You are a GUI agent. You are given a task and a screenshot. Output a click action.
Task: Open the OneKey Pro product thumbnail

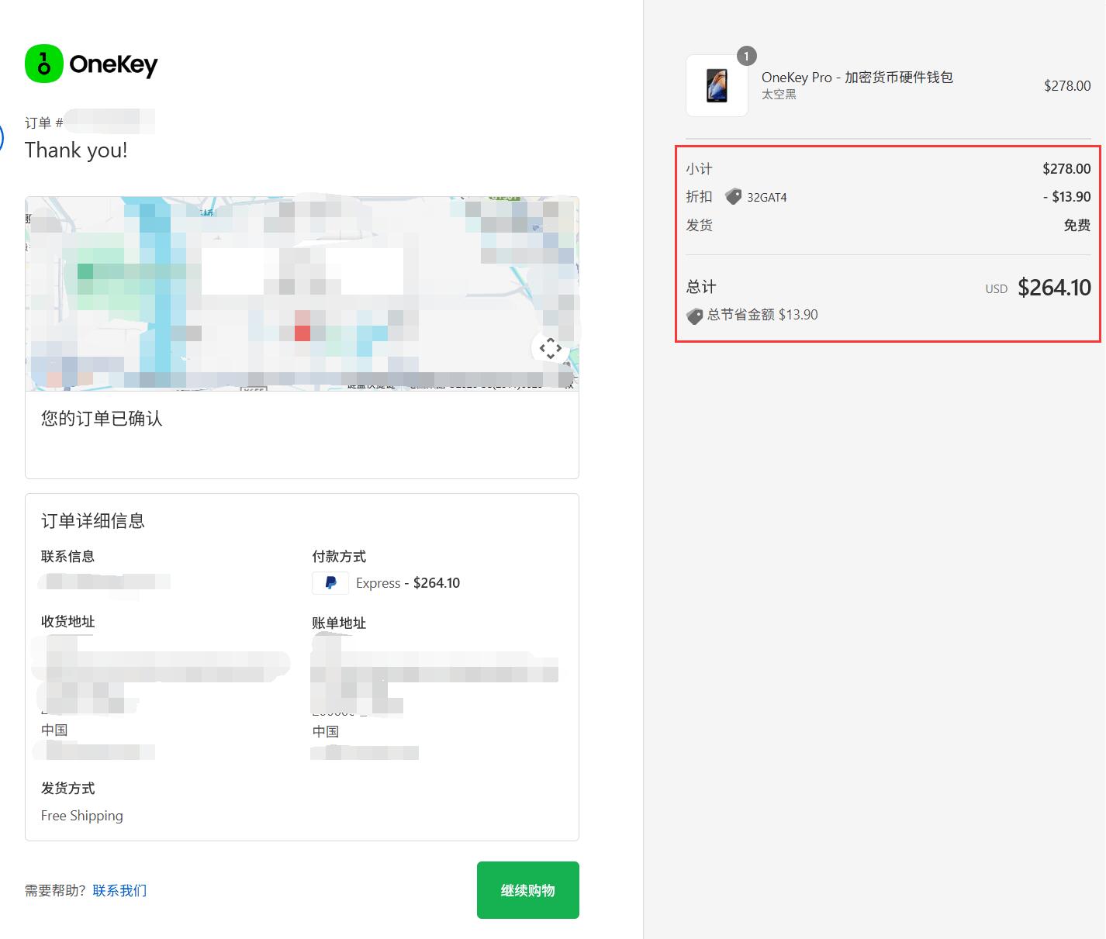tap(717, 86)
